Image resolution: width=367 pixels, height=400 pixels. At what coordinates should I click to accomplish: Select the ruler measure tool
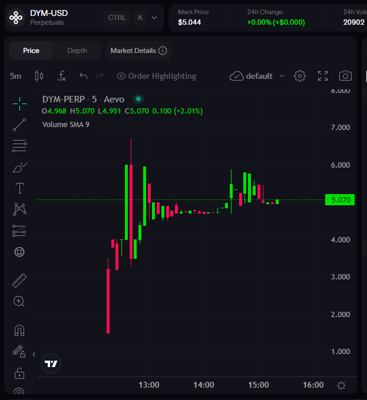coord(19,281)
